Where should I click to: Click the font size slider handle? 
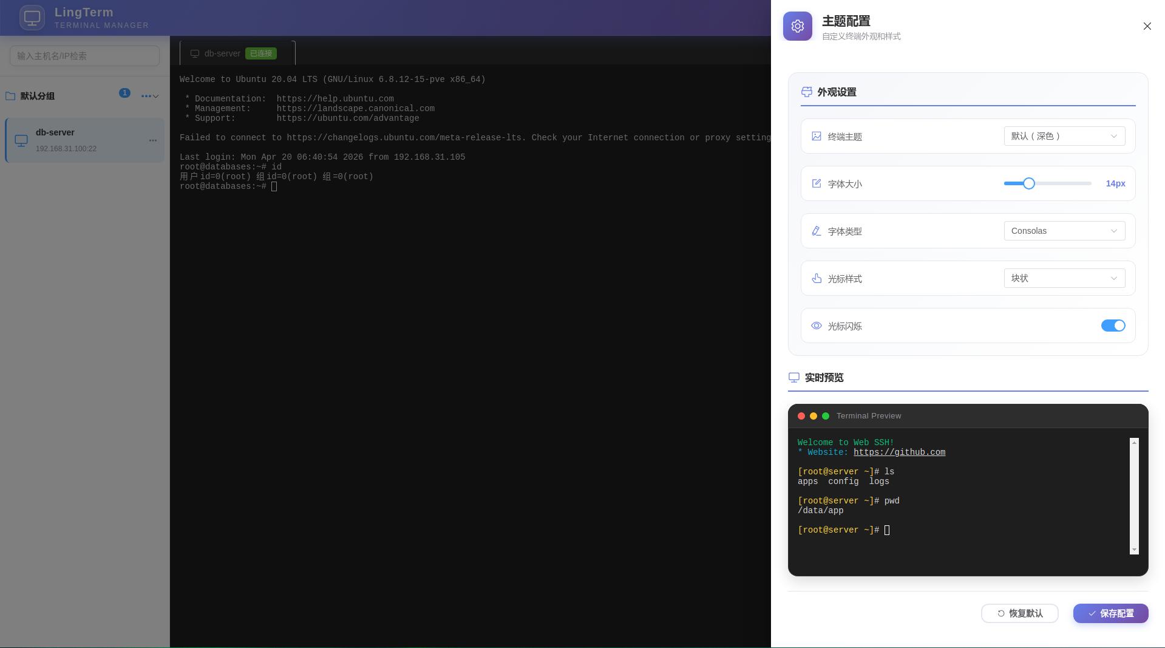[x=1028, y=183]
